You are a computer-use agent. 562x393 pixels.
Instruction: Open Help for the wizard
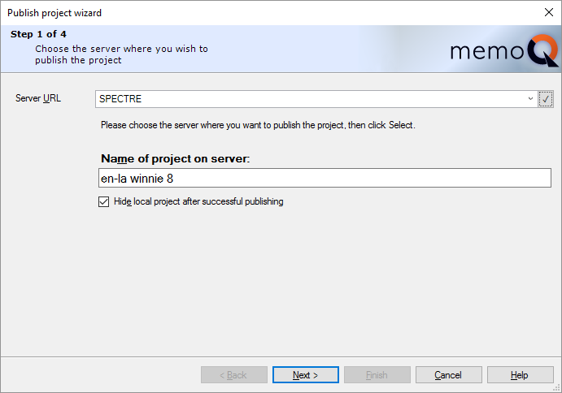pos(520,375)
